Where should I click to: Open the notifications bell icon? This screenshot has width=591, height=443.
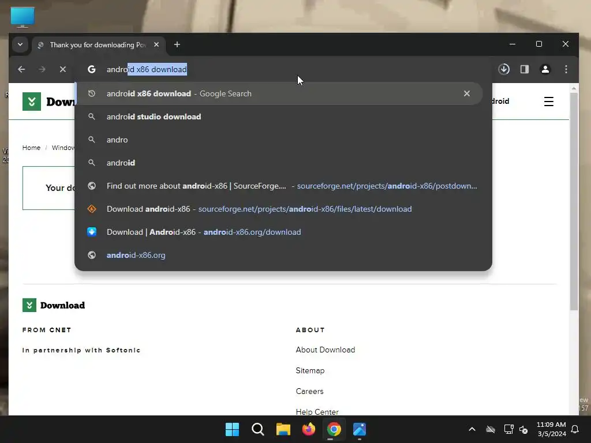click(x=575, y=429)
